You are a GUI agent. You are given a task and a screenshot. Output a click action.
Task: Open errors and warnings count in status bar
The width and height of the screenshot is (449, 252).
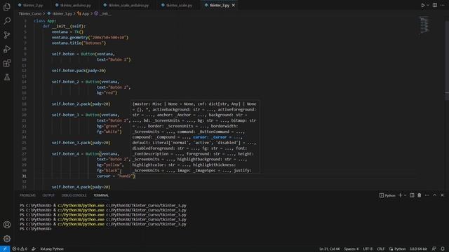point(20,249)
